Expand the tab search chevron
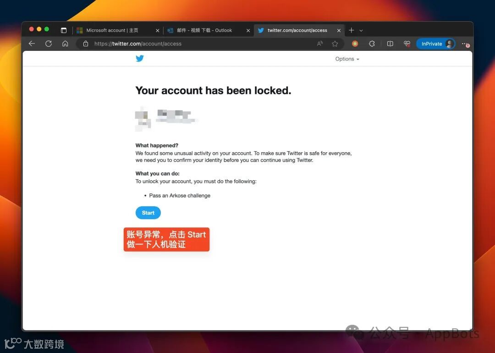 tap(361, 31)
